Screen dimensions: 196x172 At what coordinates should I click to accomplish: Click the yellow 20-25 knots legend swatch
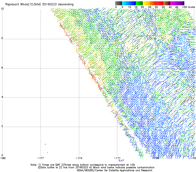tap(146, 3)
